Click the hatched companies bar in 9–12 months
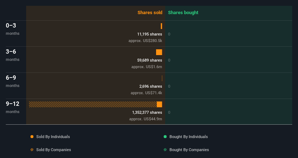 [93, 104]
